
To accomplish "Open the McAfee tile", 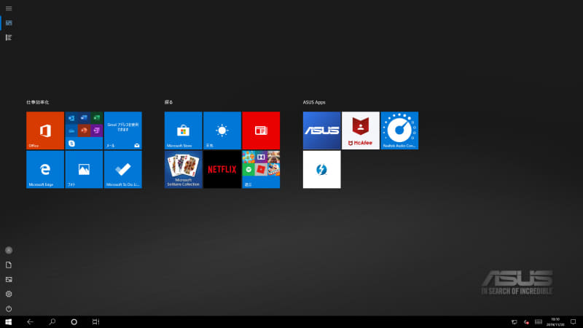I will pyautogui.click(x=361, y=130).
